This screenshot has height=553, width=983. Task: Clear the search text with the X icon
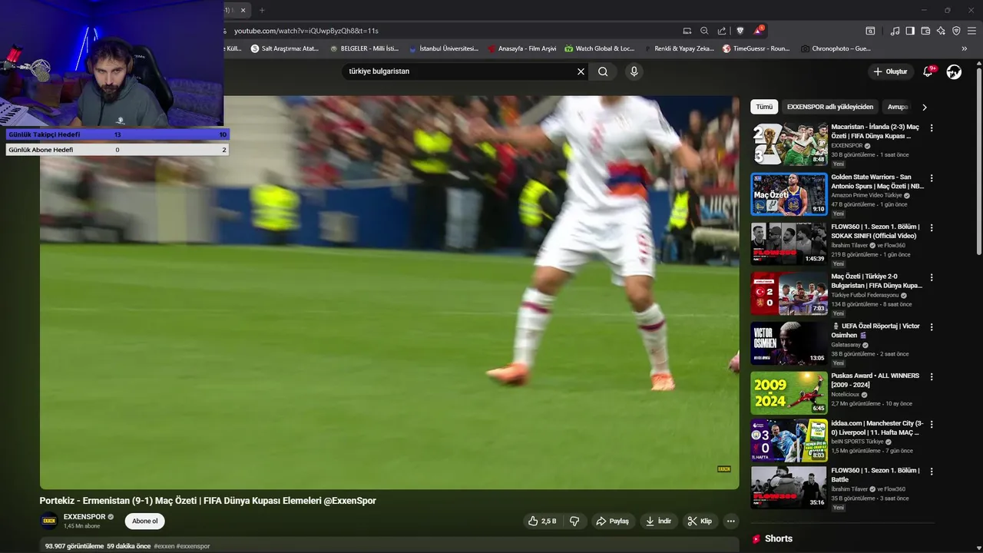(x=581, y=71)
